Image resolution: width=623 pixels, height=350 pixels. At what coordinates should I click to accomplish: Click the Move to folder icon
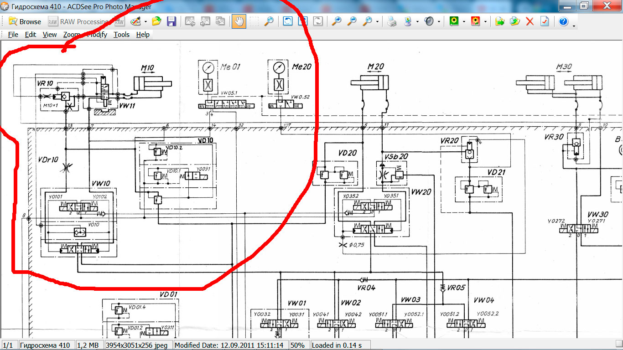tap(500, 21)
